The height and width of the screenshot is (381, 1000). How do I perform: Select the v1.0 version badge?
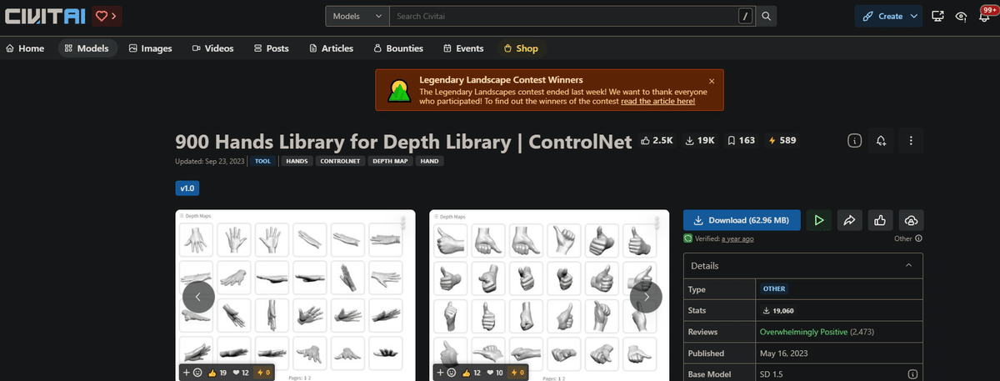coord(187,188)
